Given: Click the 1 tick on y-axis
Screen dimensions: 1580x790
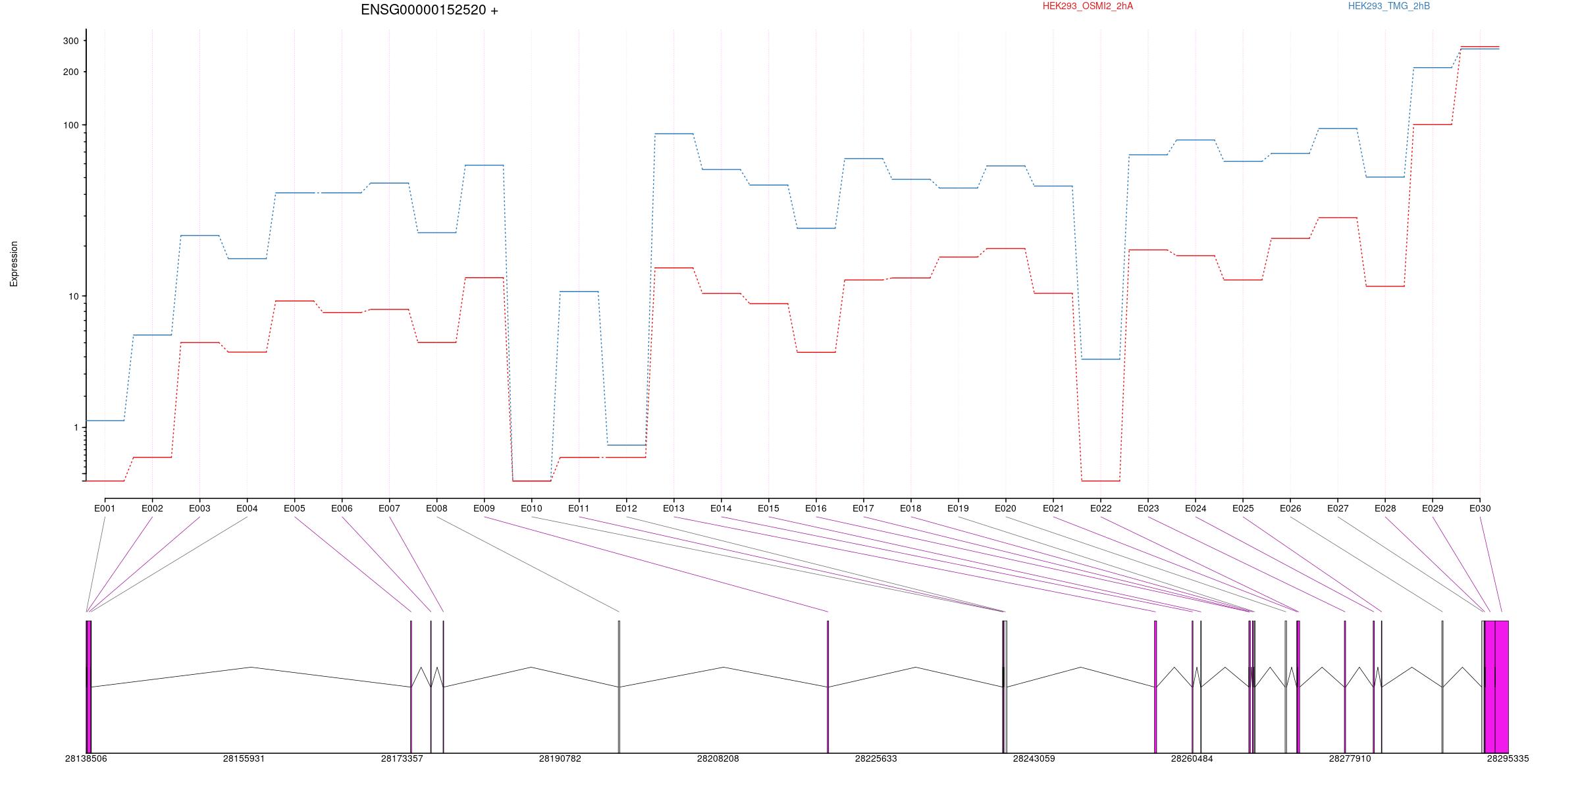Looking at the screenshot, I should pyautogui.click(x=76, y=427).
